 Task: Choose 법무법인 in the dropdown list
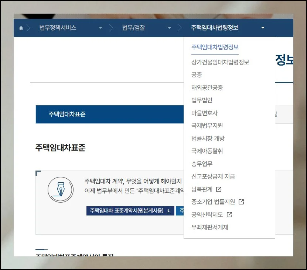202,100
